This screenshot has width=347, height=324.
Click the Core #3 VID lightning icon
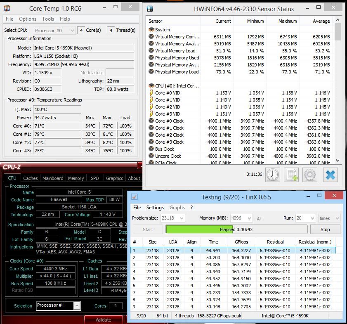151,114
